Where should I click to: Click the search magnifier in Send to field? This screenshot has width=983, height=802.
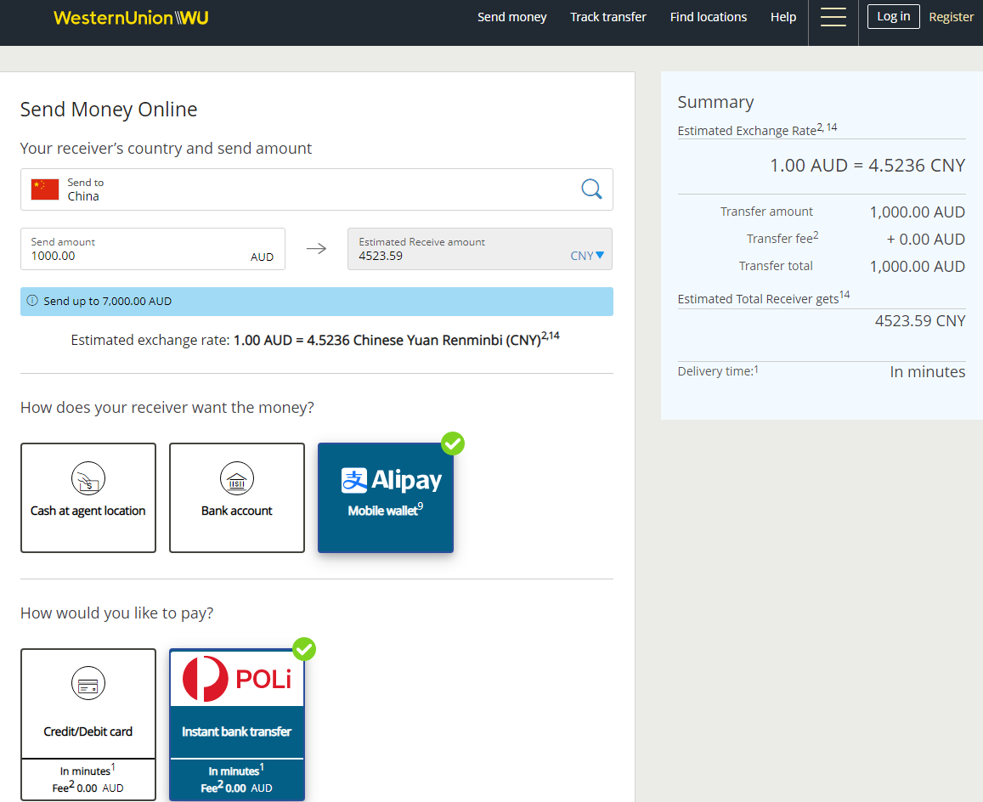tap(591, 189)
